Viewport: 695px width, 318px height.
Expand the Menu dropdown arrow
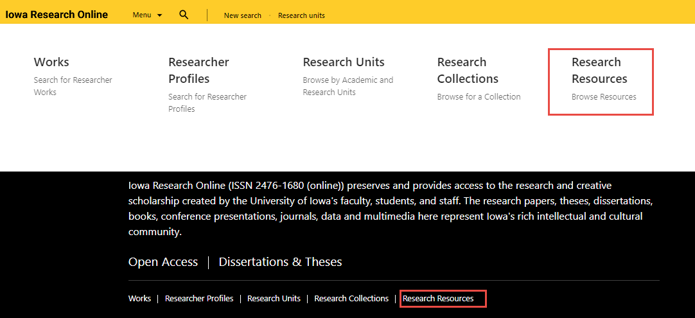159,15
